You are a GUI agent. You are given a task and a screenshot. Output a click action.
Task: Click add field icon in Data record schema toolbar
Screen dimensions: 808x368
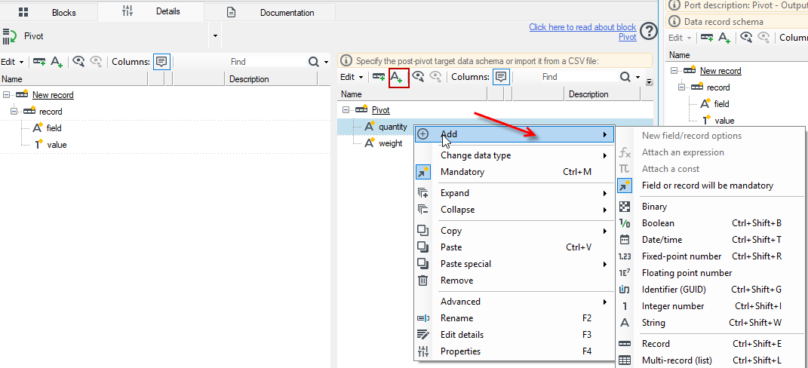tap(724, 38)
